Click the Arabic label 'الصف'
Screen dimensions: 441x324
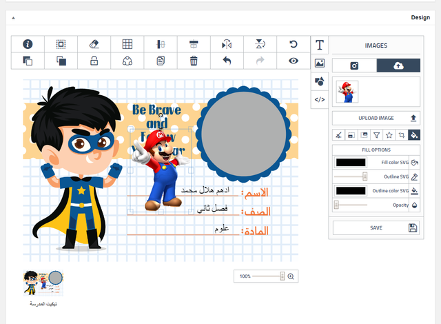pos(256,212)
